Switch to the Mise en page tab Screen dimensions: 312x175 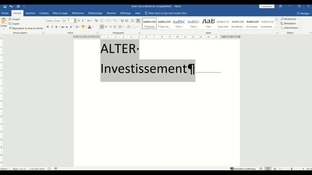pyautogui.click(x=60, y=13)
